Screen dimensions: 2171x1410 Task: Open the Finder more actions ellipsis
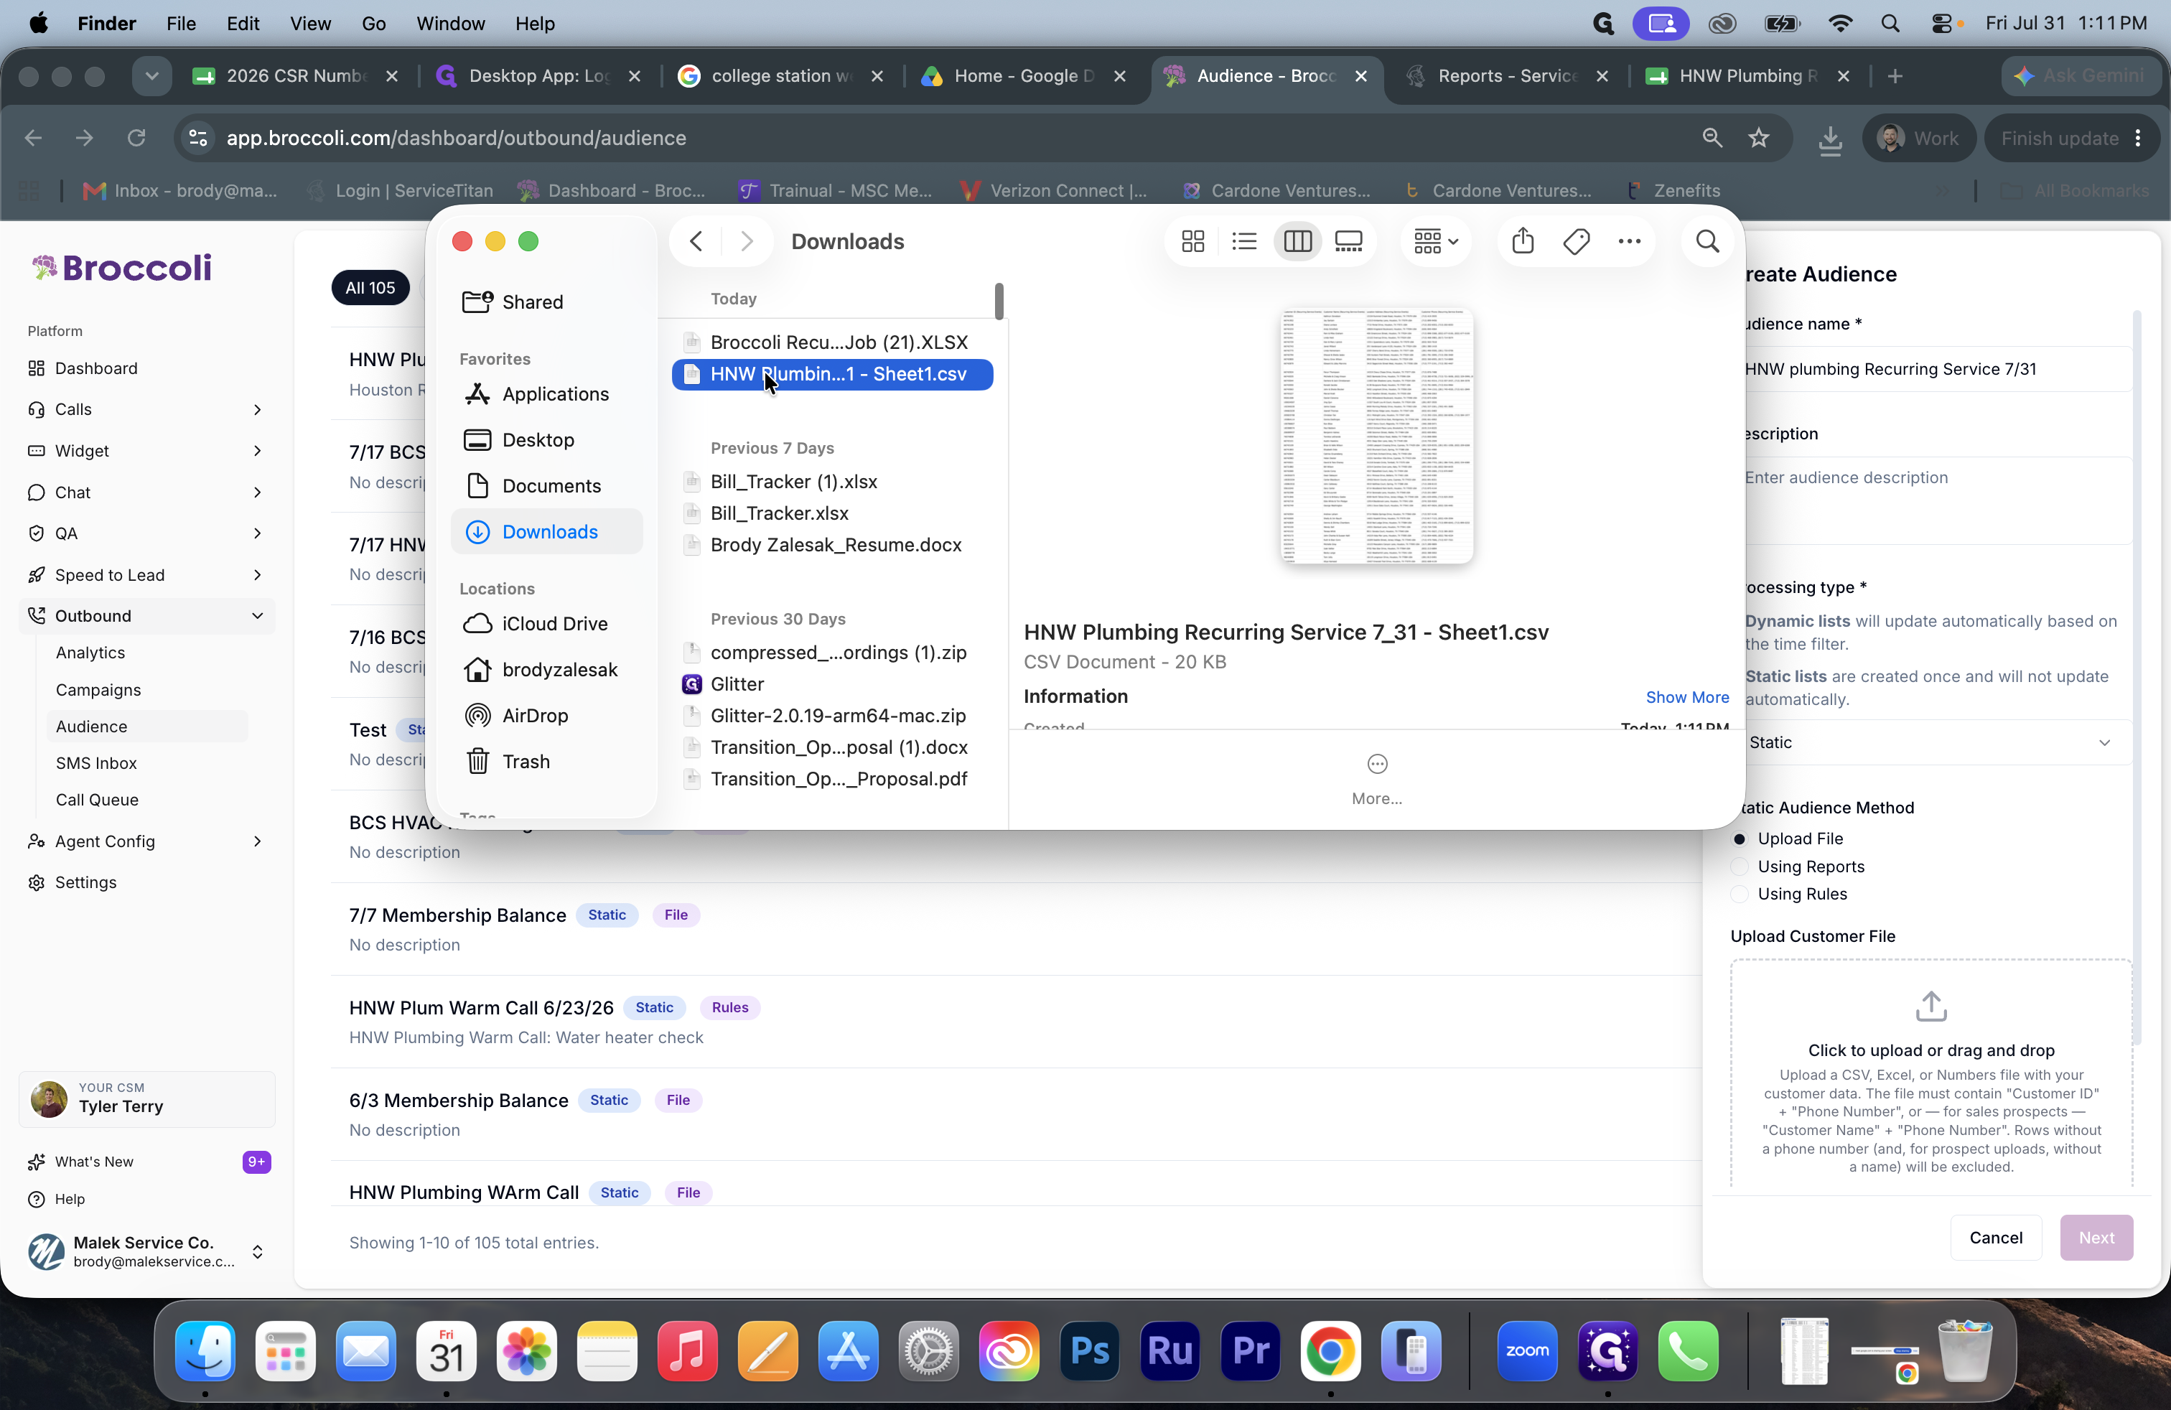click(x=1629, y=242)
